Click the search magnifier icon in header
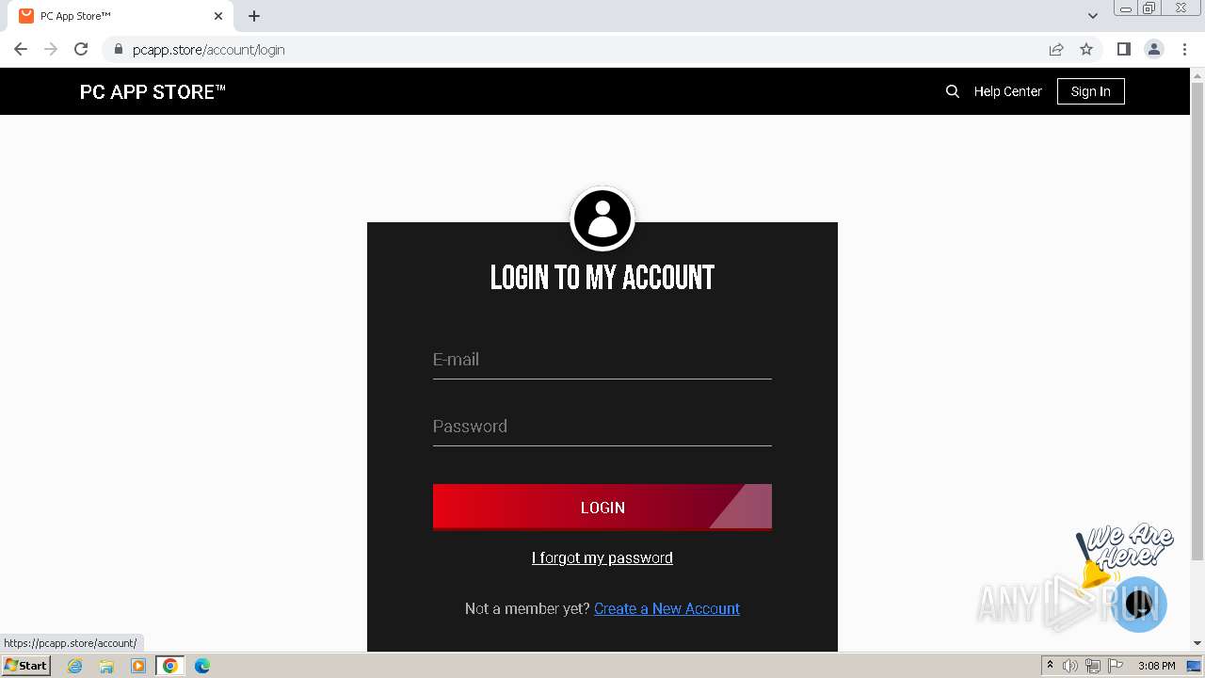1205x678 pixels. pyautogui.click(x=953, y=91)
